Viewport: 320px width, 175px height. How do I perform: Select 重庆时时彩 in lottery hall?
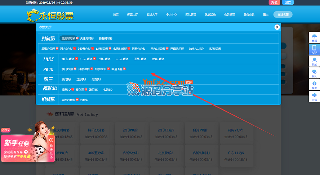pos(68,39)
